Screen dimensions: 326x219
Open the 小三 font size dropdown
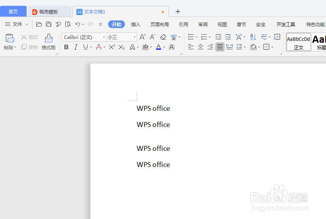(134, 37)
